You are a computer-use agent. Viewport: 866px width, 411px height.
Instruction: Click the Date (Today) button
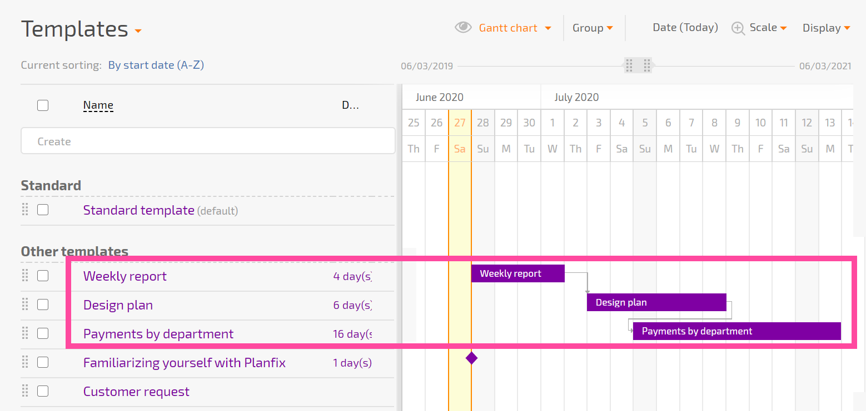pos(685,27)
